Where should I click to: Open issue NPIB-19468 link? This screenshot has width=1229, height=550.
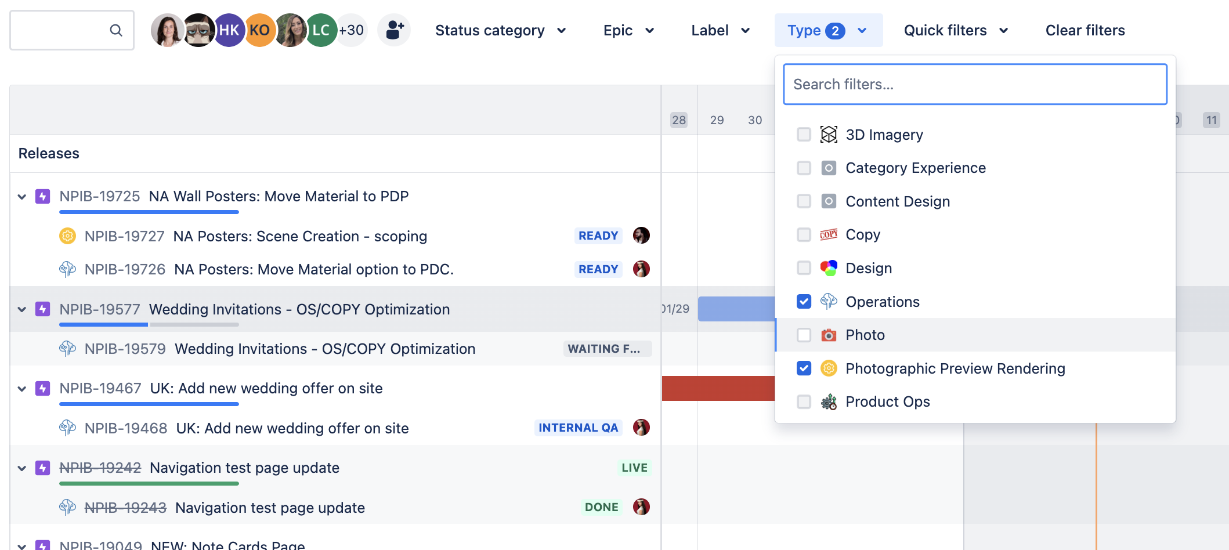[125, 428]
